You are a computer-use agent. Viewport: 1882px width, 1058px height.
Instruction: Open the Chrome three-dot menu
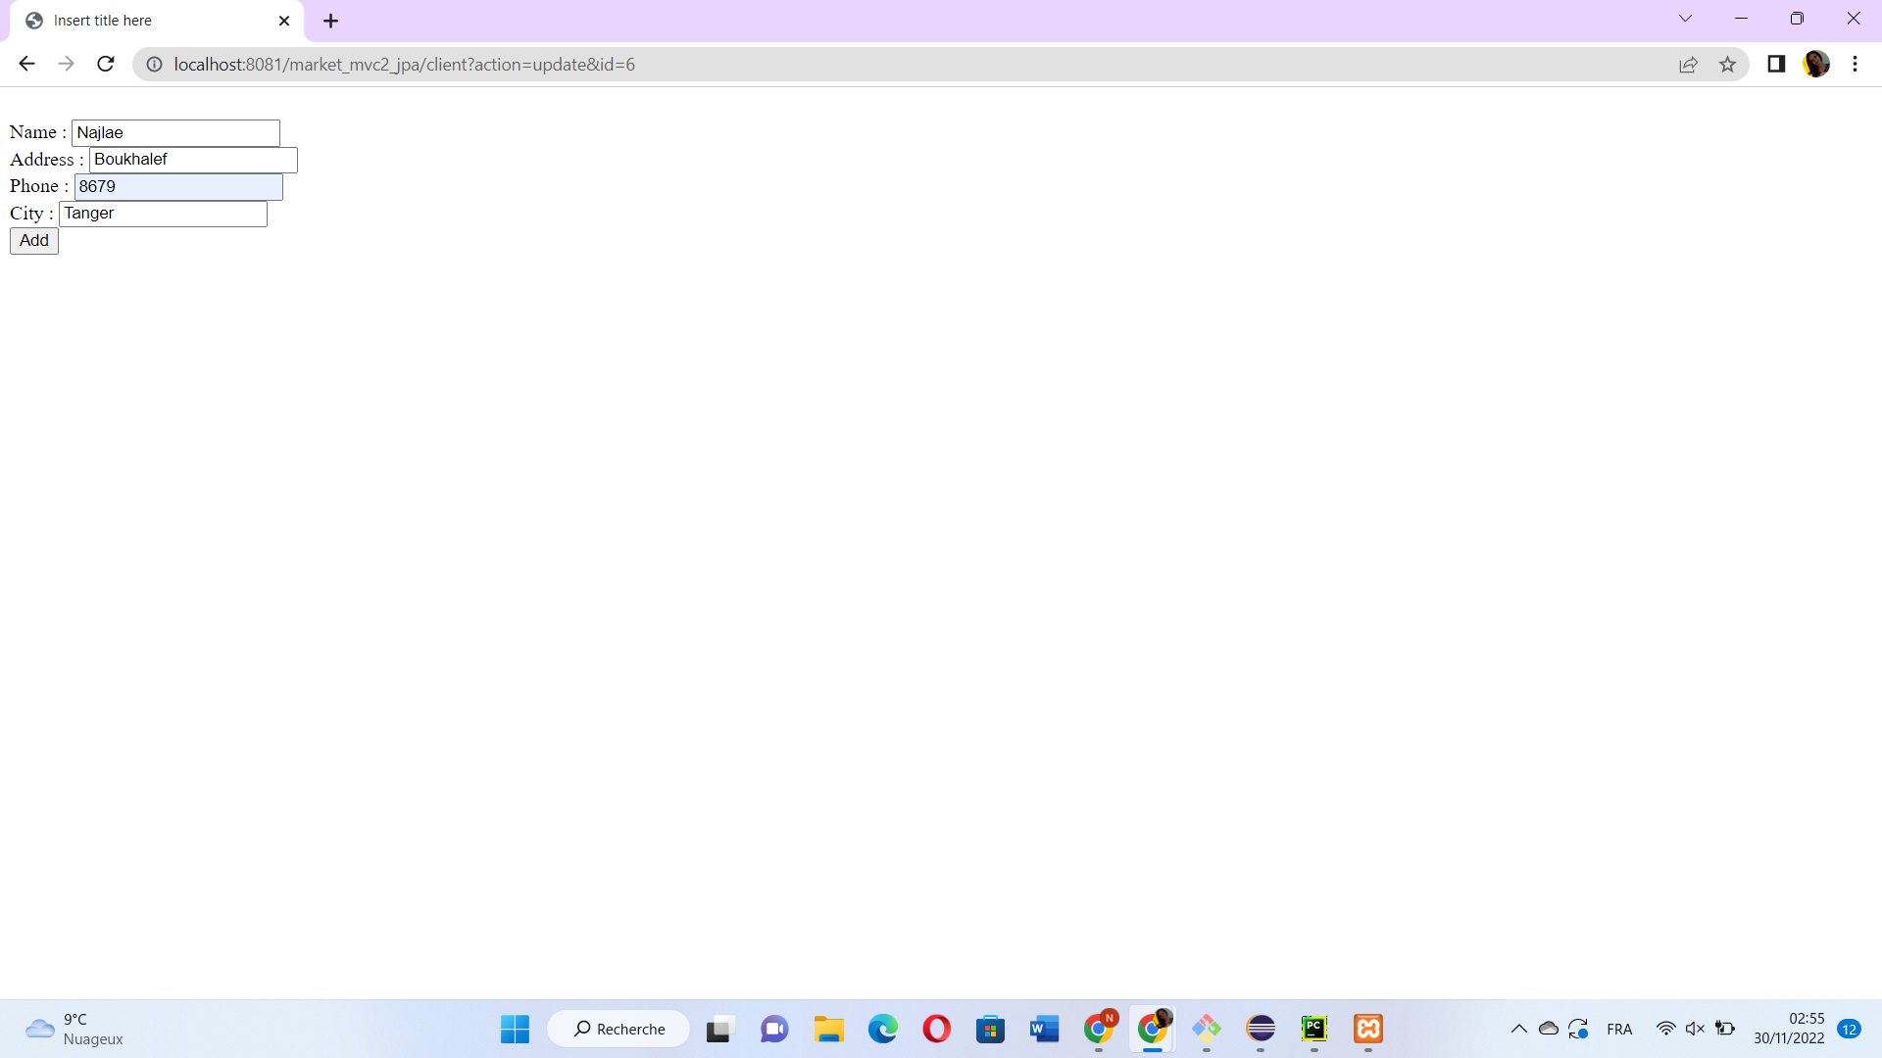(x=1855, y=65)
